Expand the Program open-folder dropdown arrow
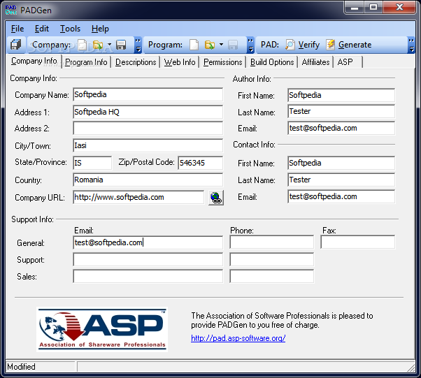Screen dimensions: 421x378 tap(221, 44)
